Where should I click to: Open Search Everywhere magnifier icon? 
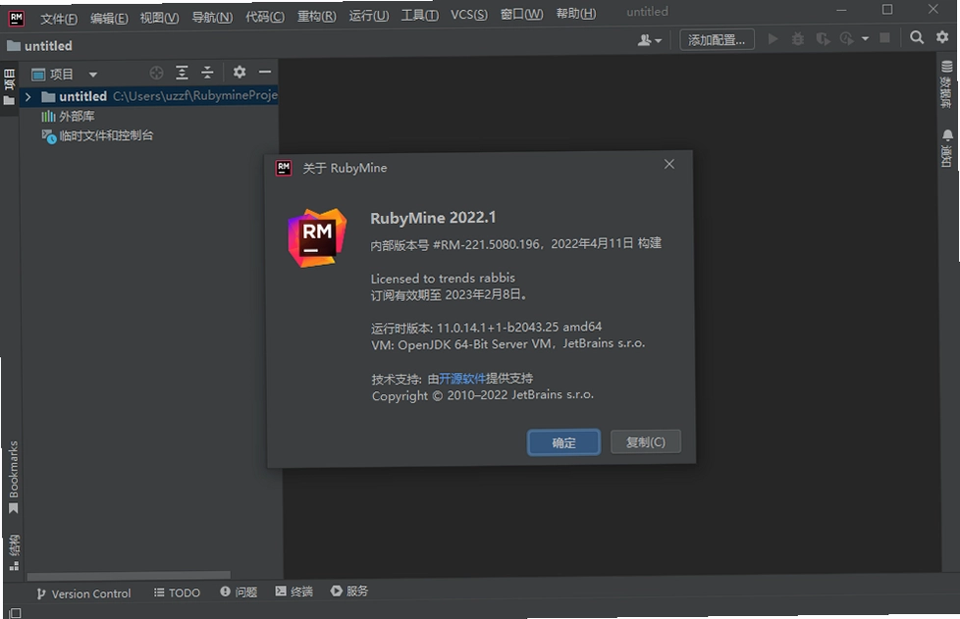[x=917, y=37]
